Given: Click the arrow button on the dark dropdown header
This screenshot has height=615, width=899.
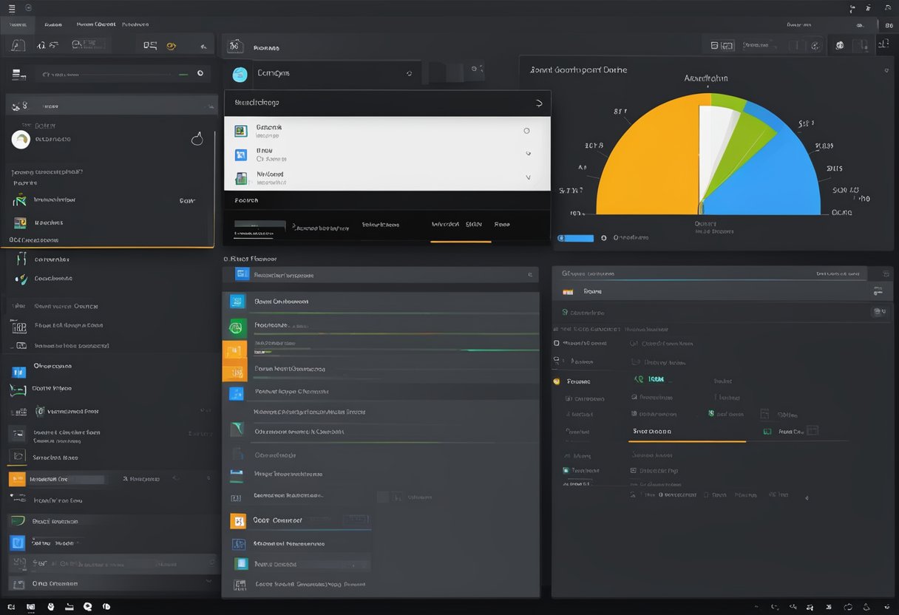Looking at the screenshot, I should point(537,103).
